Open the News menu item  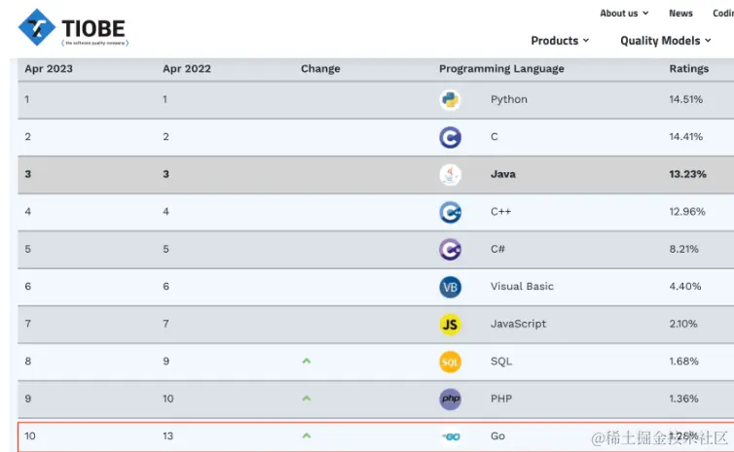click(x=680, y=14)
